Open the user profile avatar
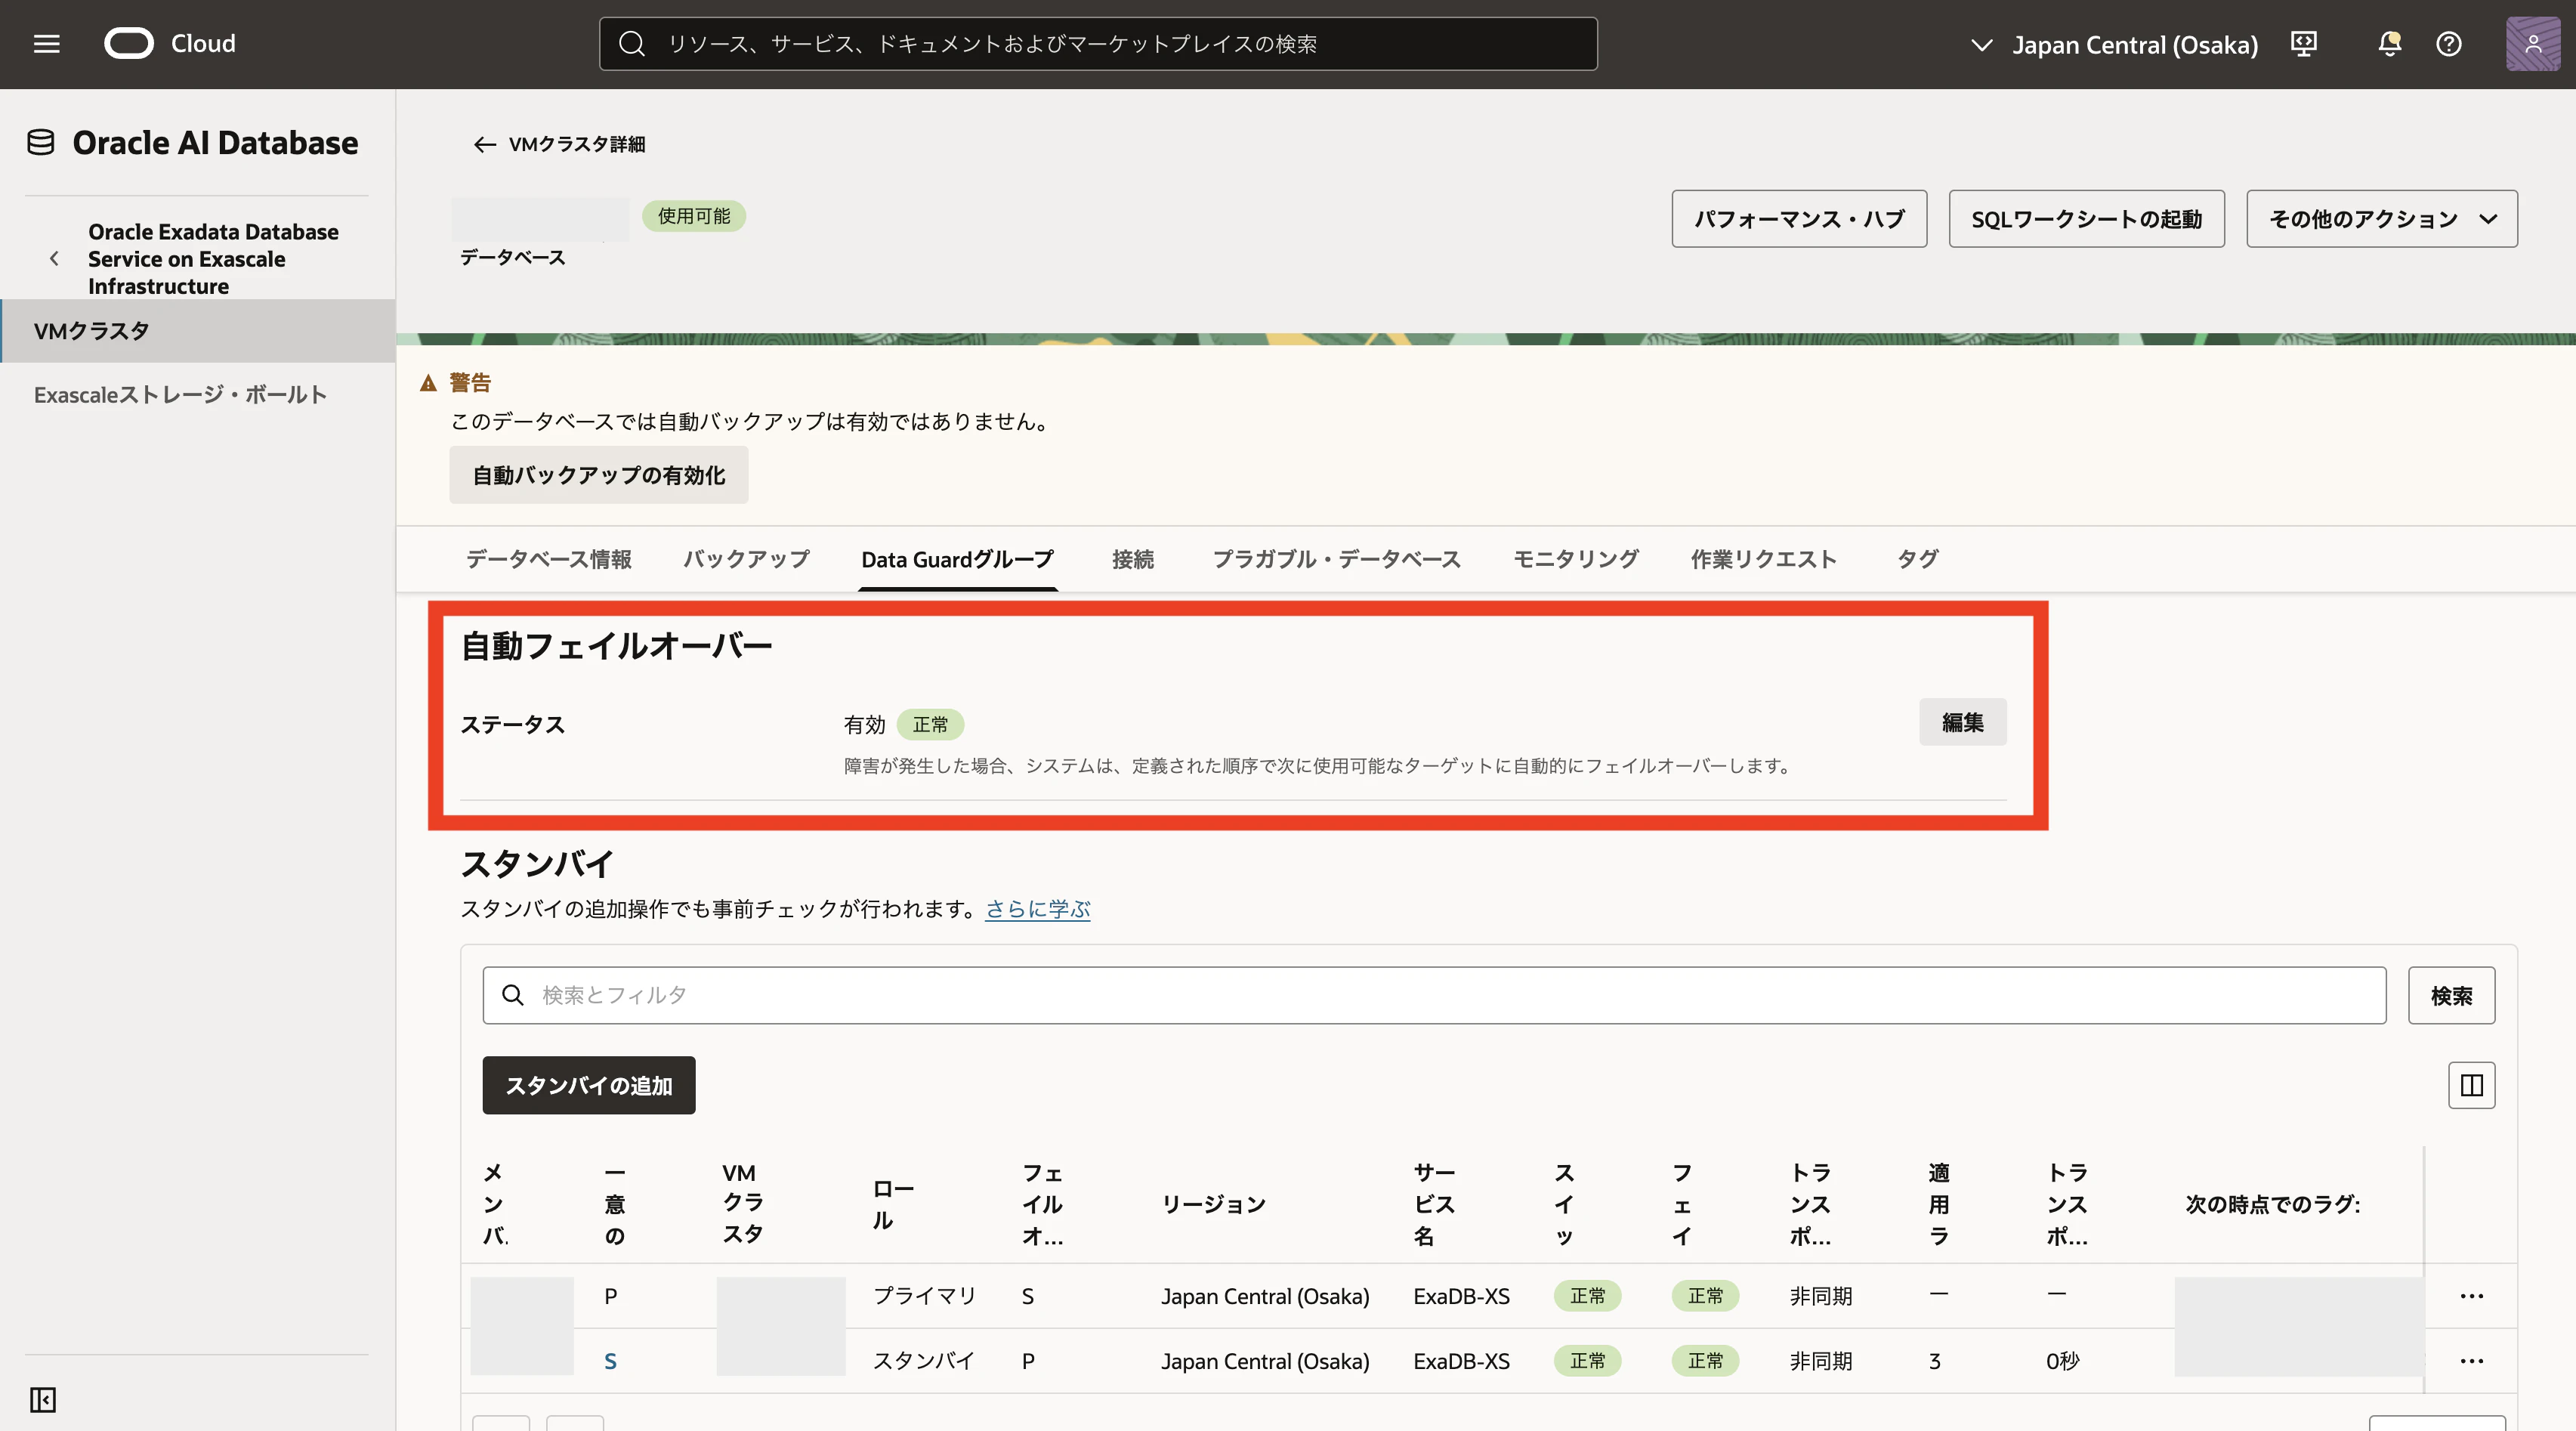The height and width of the screenshot is (1431, 2576). tap(2533, 44)
